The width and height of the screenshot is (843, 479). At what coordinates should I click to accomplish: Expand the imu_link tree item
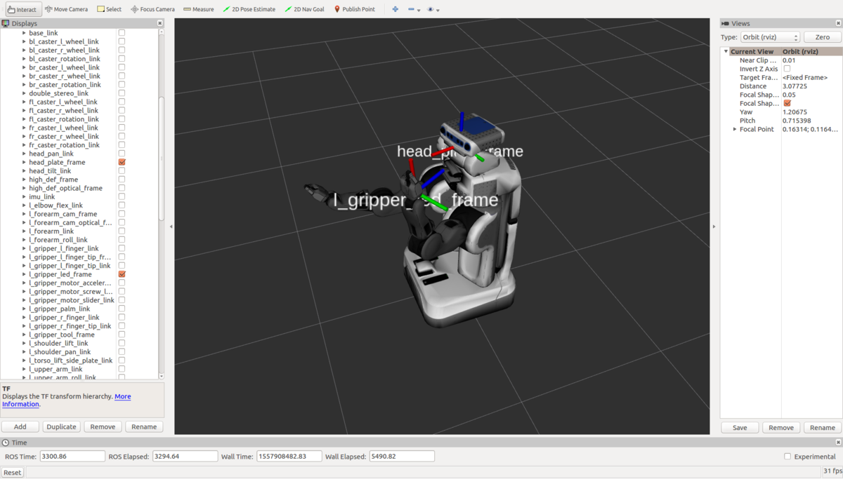[x=24, y=196]
